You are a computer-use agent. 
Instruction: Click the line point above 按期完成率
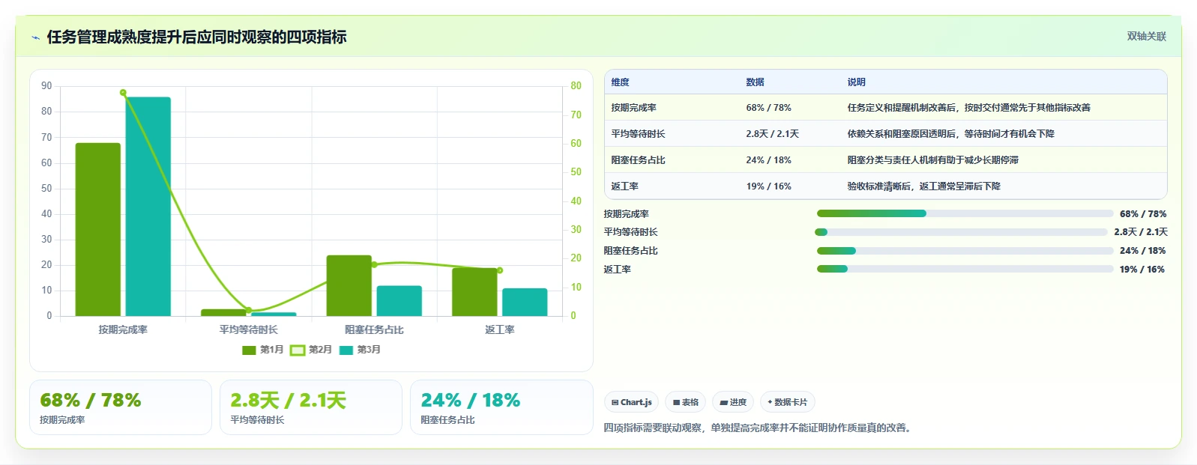coord(123,93)
